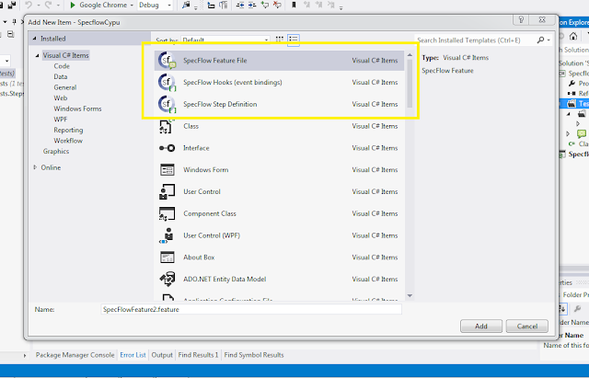Select the SpecFlow Hooks (event bindings) template
This screenshot has width=589, height=378.
[279, 82]
